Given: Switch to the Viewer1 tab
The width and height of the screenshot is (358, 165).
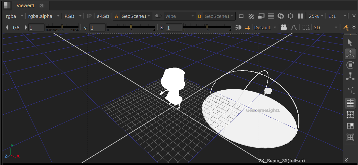Looking at the screenshot, I should [x=25, y=6].
